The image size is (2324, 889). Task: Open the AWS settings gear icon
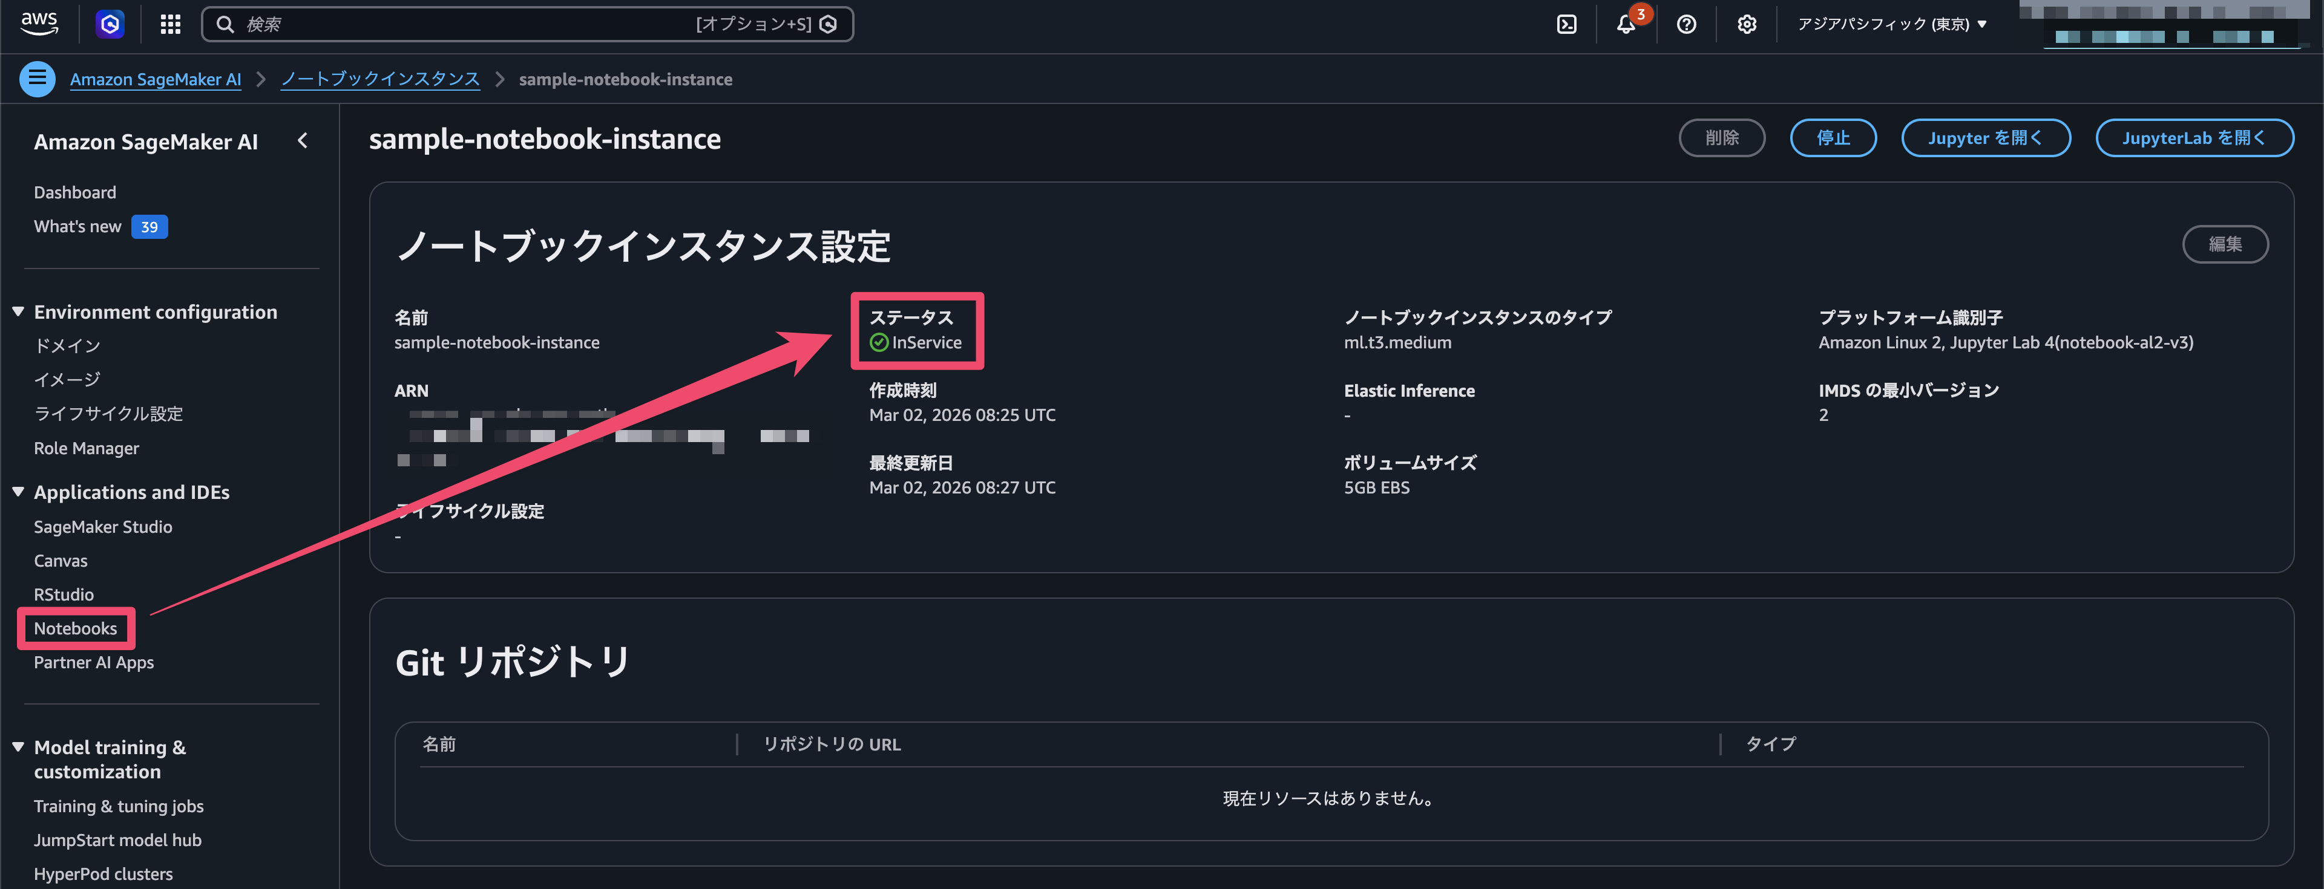(1747, 24)
